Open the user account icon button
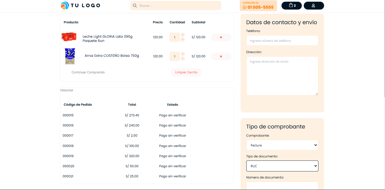The image size is (385, 190). point(313,6)
